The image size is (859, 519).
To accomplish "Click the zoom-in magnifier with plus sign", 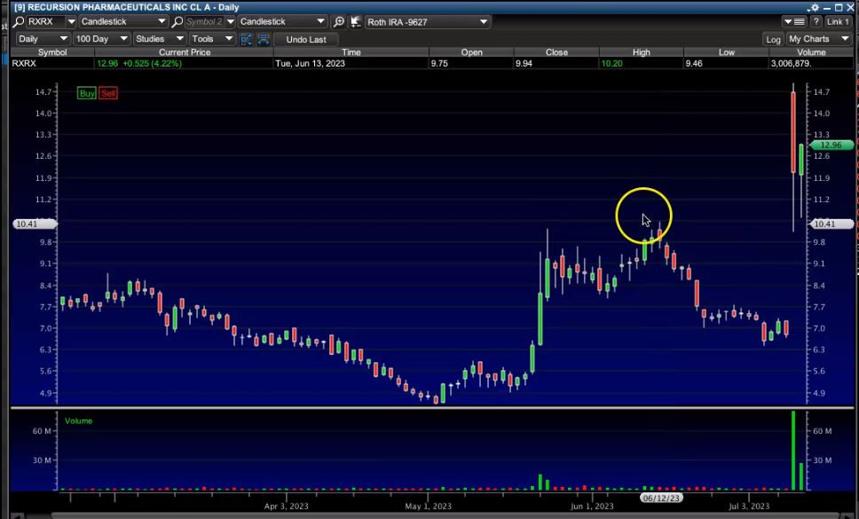I will pos(339,22).
